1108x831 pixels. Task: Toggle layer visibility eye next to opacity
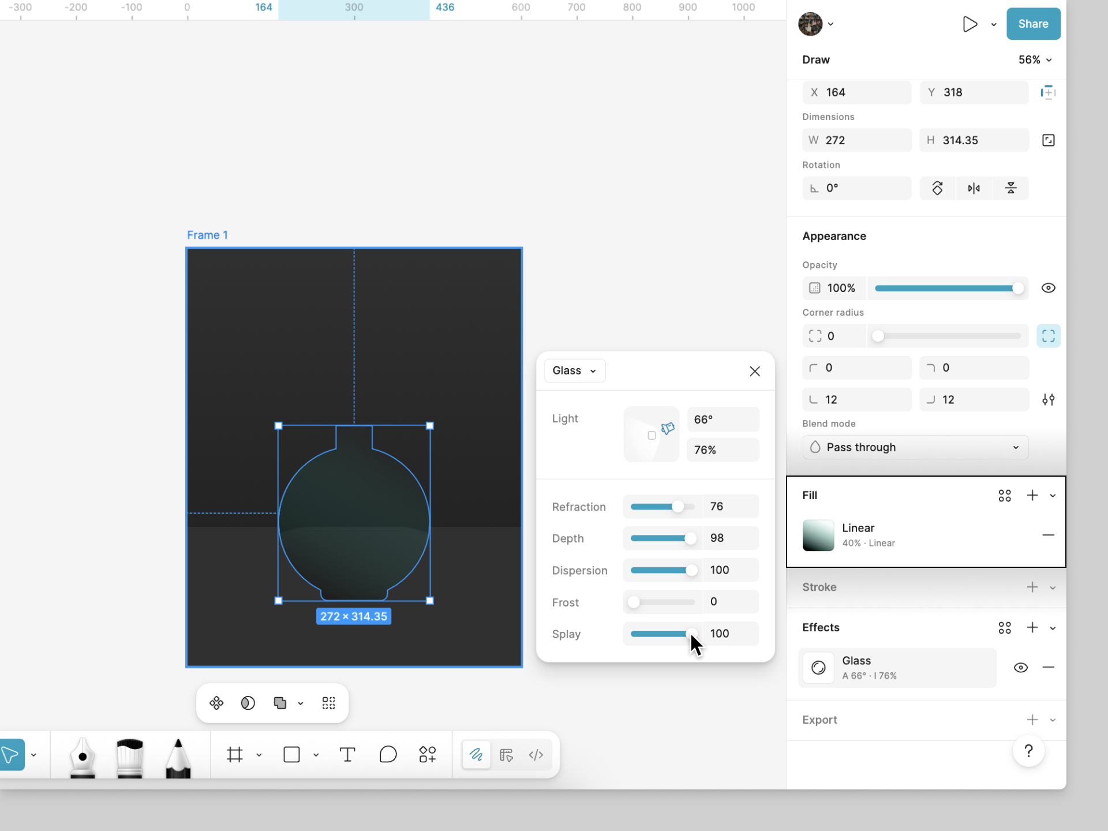(1048, 288)
